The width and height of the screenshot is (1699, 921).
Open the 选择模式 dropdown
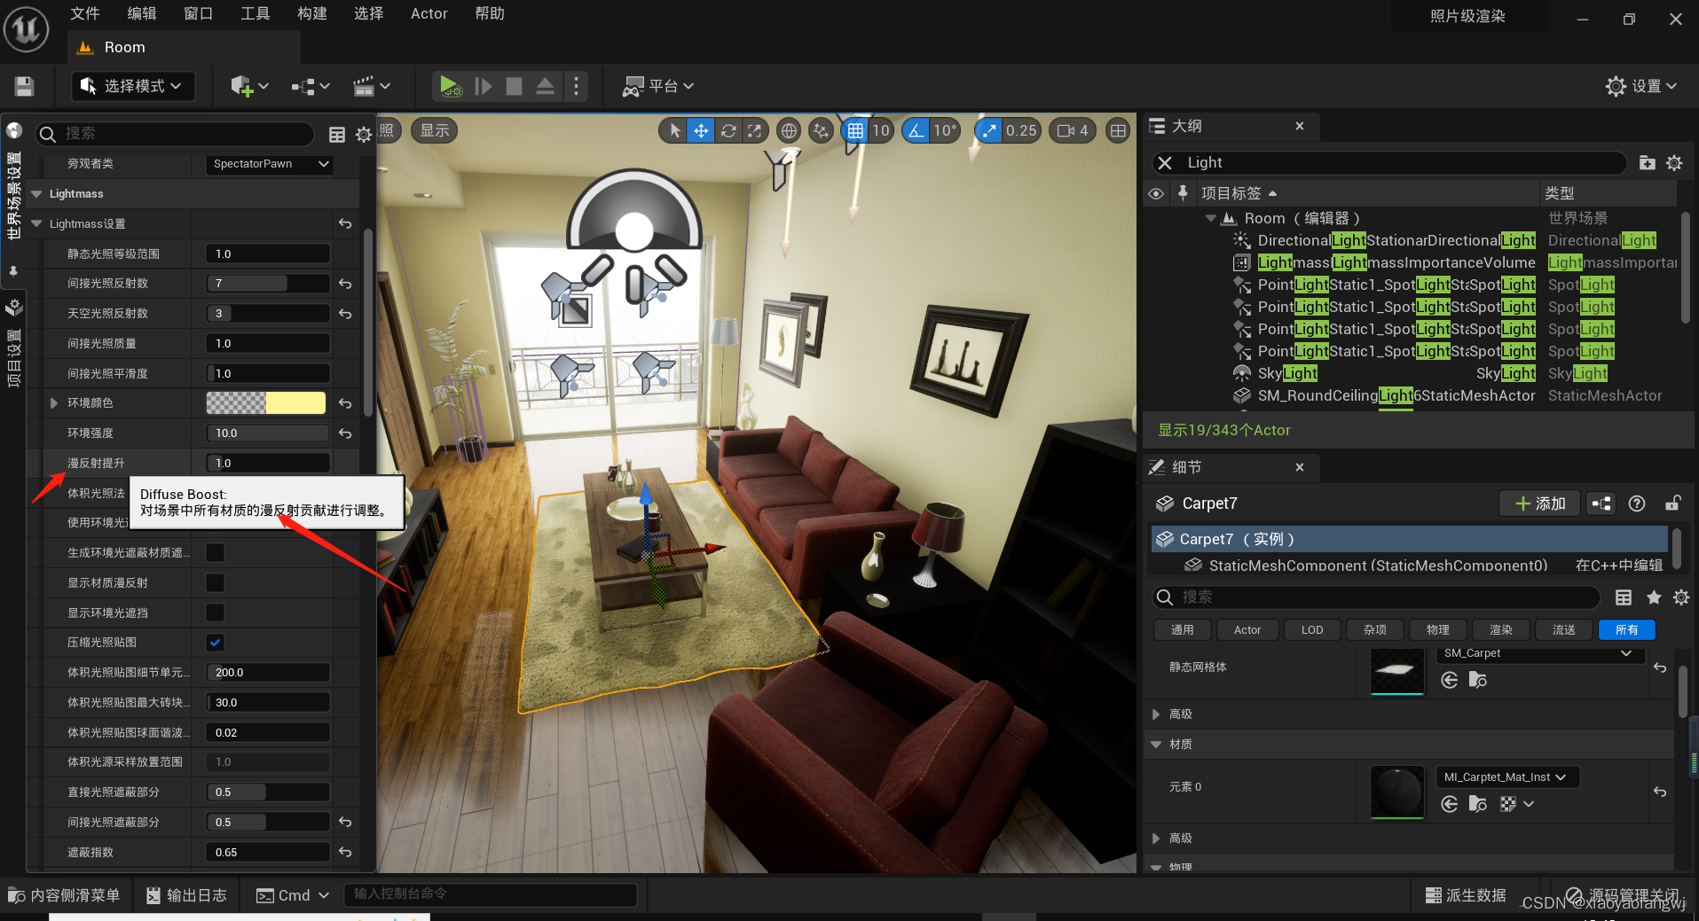click(x=131, y=86)
